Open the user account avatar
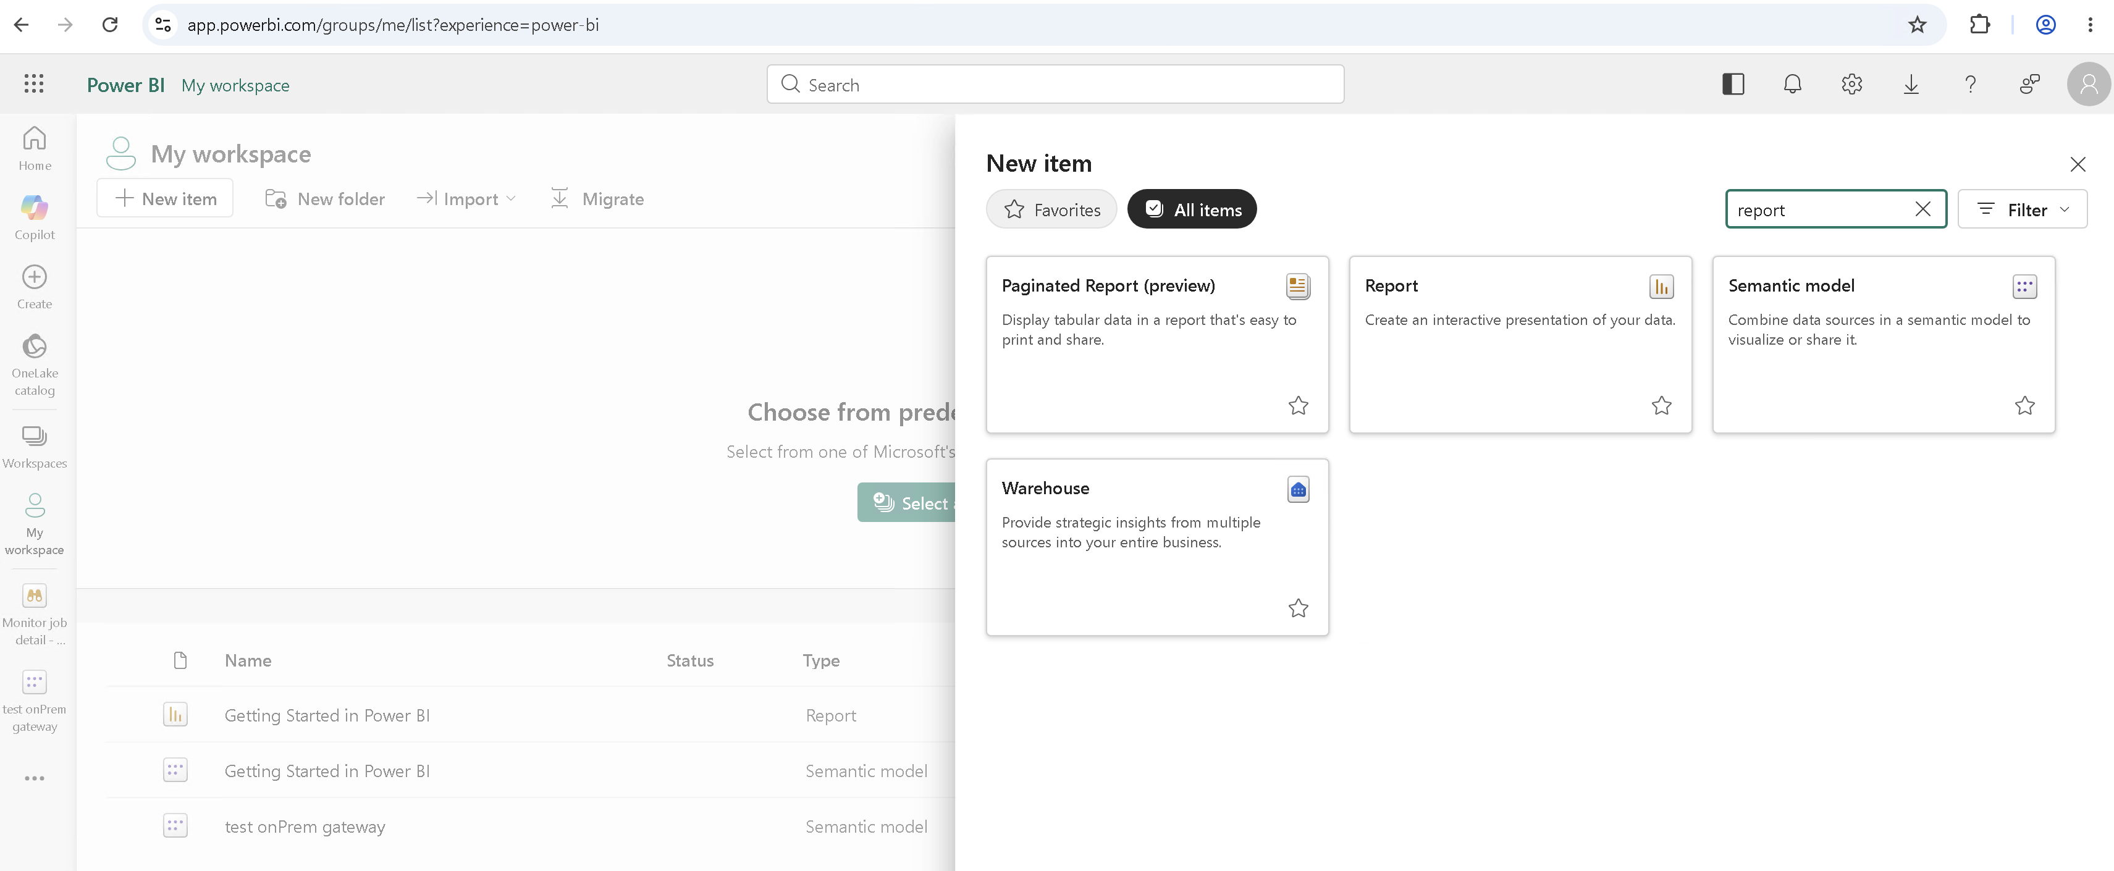Image resolution: width=2114 pixels, height=871 pixels. [x=2089, y=84]
